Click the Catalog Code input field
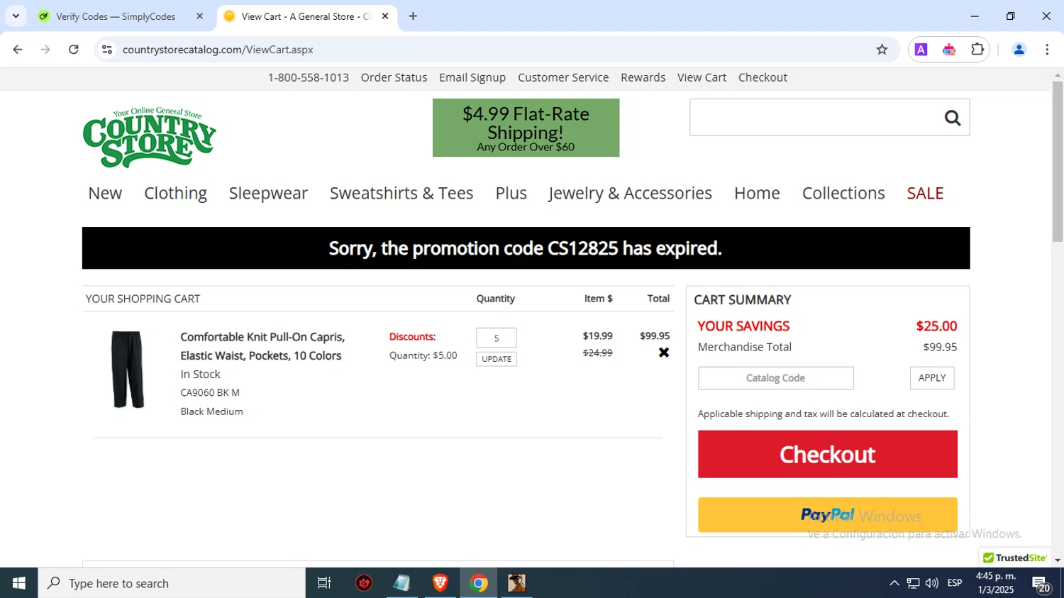The height and width of the screenshot is (598, 1064). point(775,378)
